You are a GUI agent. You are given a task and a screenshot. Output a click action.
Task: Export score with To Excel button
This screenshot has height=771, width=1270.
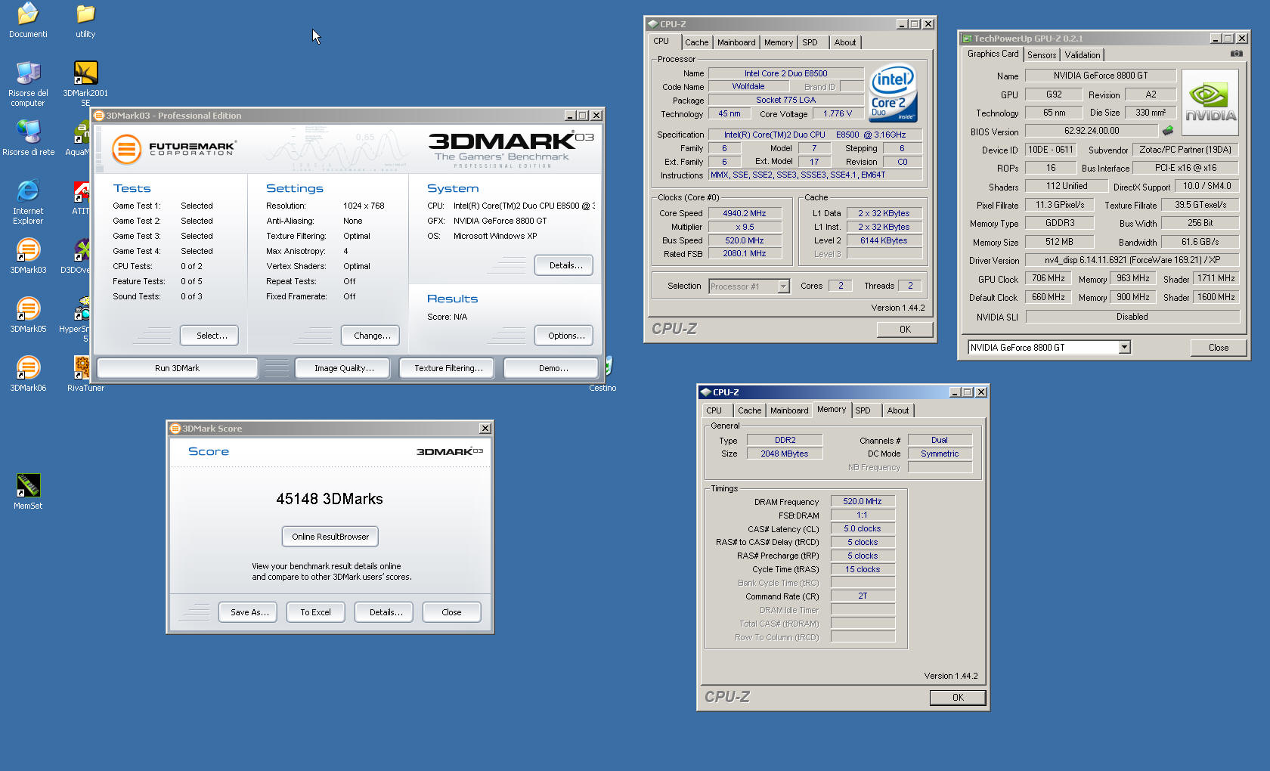click(316, 612)
